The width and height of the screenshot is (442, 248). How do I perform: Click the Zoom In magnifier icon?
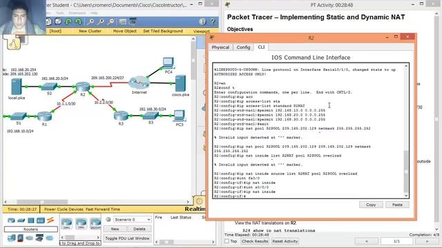coord(90,21)
